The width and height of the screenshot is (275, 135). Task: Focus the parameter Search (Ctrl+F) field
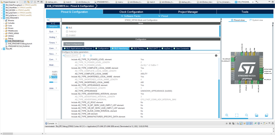click(73, 56)
